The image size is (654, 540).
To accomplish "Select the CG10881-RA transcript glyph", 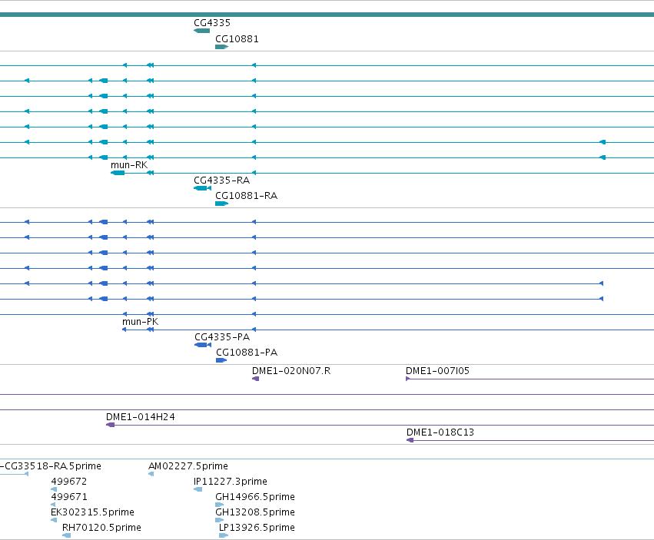I will (221, 204).
